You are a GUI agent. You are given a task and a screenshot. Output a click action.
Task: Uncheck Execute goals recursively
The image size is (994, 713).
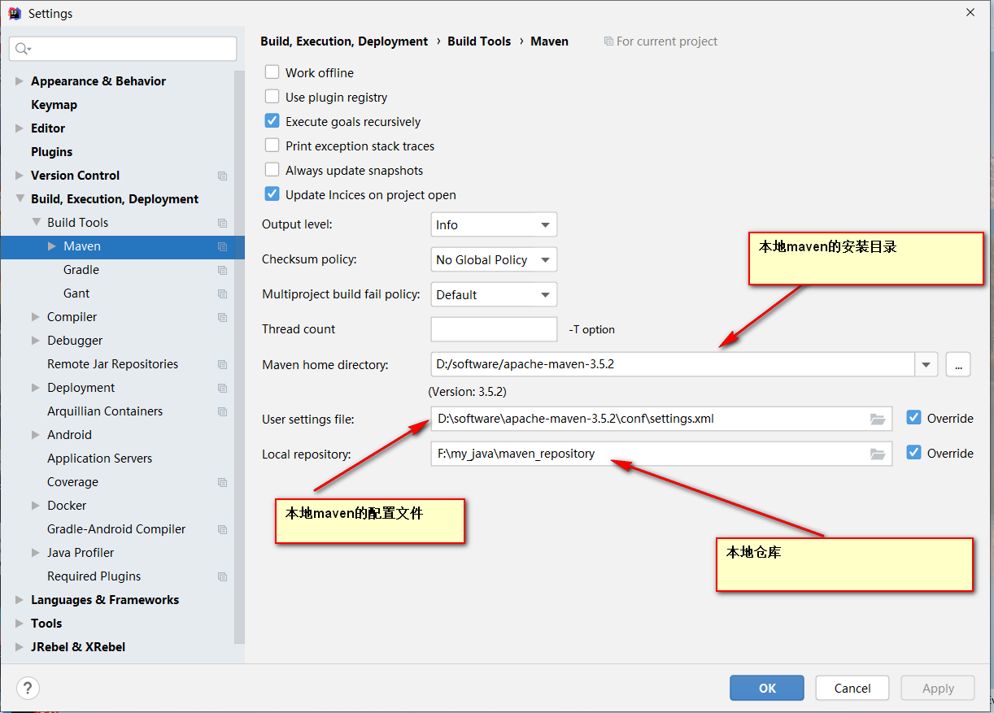coord(272,121)
